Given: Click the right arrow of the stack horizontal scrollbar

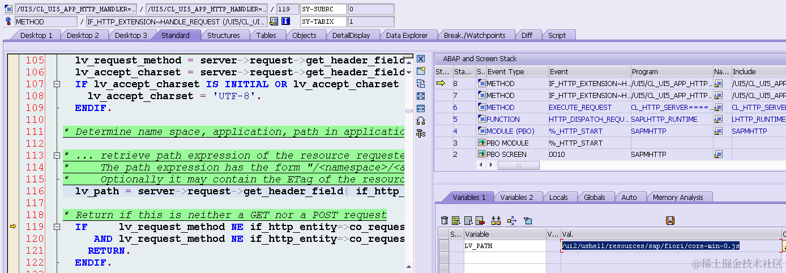Looking at the screenshot, I should point(492,165).
